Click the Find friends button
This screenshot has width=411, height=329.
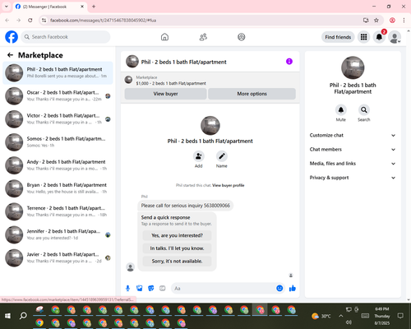pyautogui.click(x=338, y=37)
